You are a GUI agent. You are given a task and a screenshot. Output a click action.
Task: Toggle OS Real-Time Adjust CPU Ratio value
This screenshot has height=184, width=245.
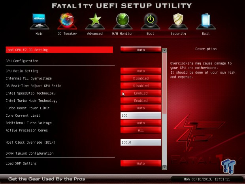pos(141,86)
